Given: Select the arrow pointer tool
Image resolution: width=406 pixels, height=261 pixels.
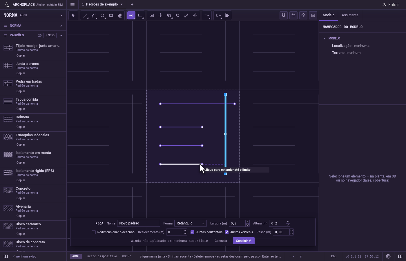Looking at the screenshot, I should coord(73,15).
